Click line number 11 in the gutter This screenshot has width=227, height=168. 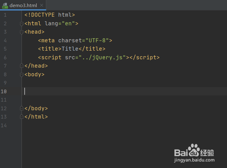pyautogui.click(x=4, y=100)
